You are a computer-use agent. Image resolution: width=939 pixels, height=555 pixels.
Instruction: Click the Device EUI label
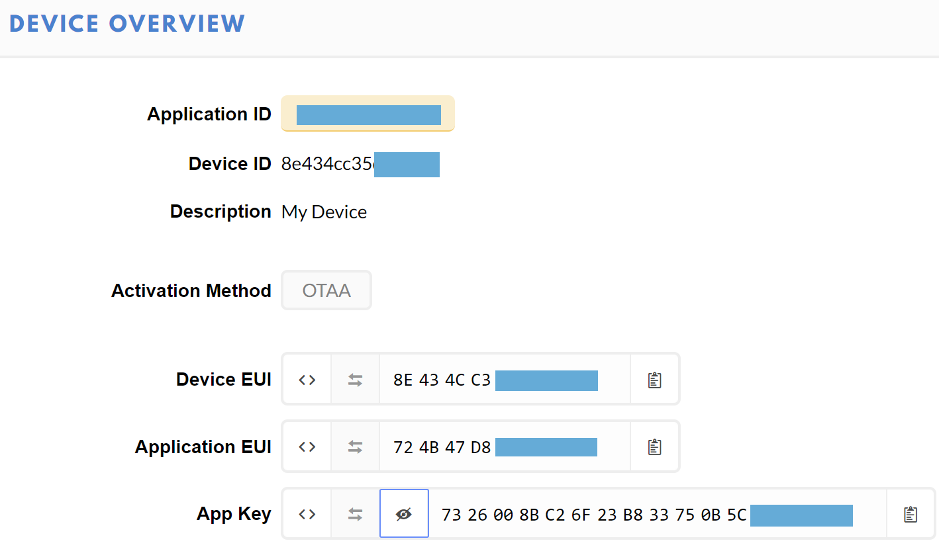pyautogui.click(x=223, y=380)
